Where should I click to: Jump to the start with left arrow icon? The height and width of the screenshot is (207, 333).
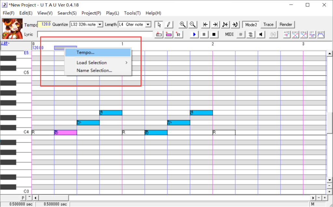[x=206, y=25]
